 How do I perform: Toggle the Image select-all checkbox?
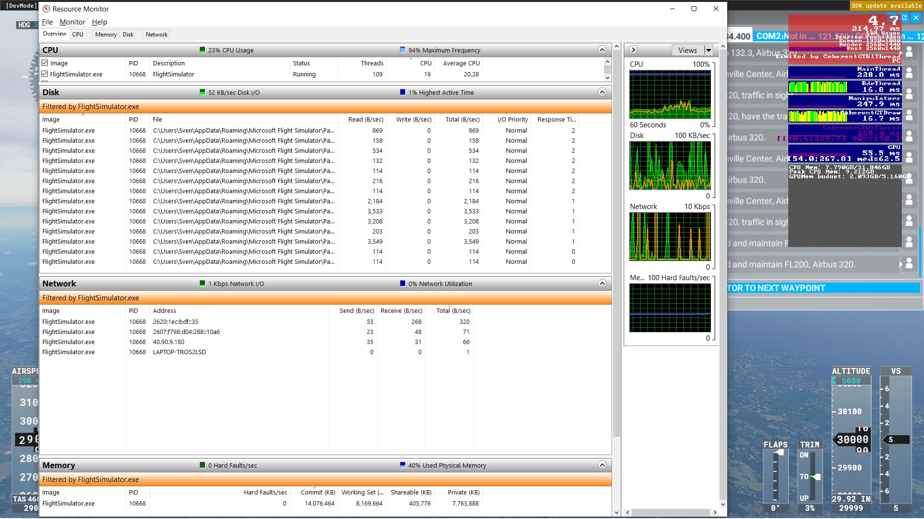click(x=45, y=63)
